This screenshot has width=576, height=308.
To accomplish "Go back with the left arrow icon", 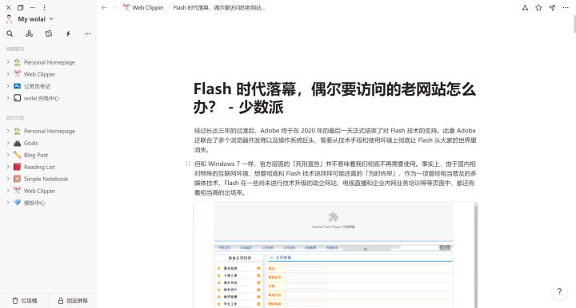I will (x=104, y=8).
